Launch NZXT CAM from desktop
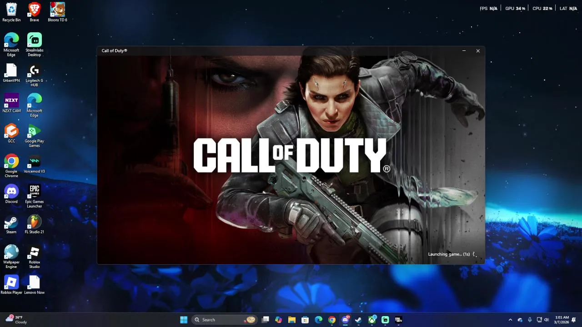This screenshot has height=327, width=582. (11, 103)
